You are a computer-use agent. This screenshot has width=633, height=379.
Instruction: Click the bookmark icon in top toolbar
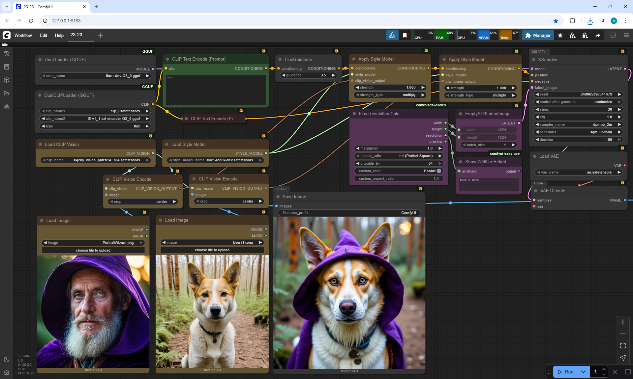tap(405, 35)
